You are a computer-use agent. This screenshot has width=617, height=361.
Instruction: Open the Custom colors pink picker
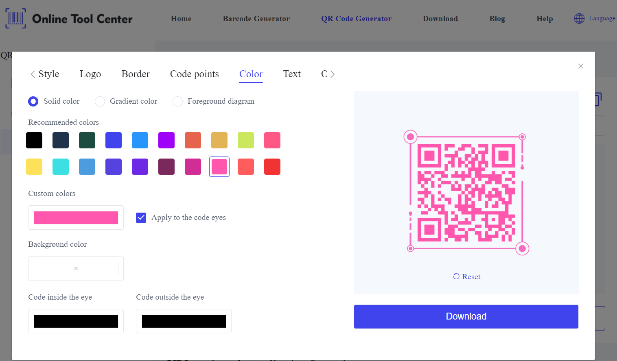point(76,217)
